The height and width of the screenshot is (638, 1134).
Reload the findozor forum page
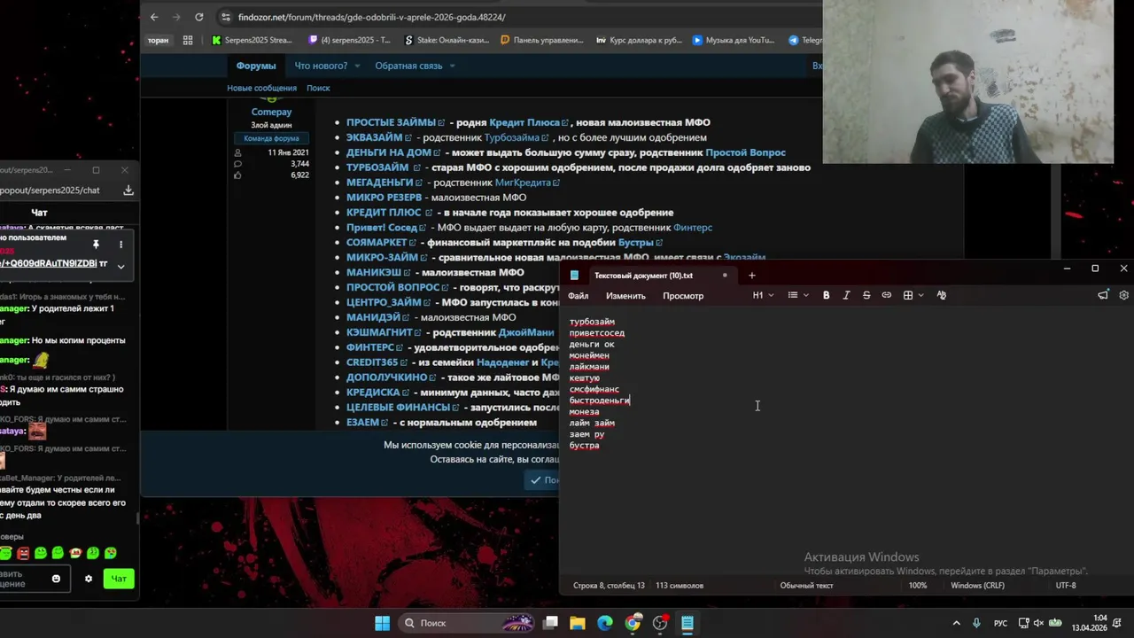198,17
